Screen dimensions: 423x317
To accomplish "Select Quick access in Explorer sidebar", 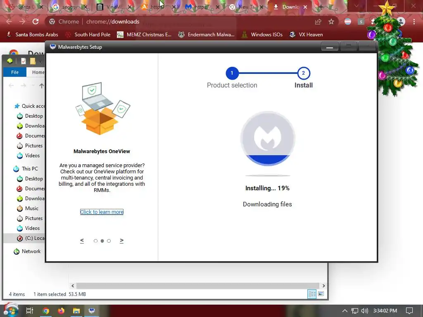I will pyautogui.click(x=30, y=106).
